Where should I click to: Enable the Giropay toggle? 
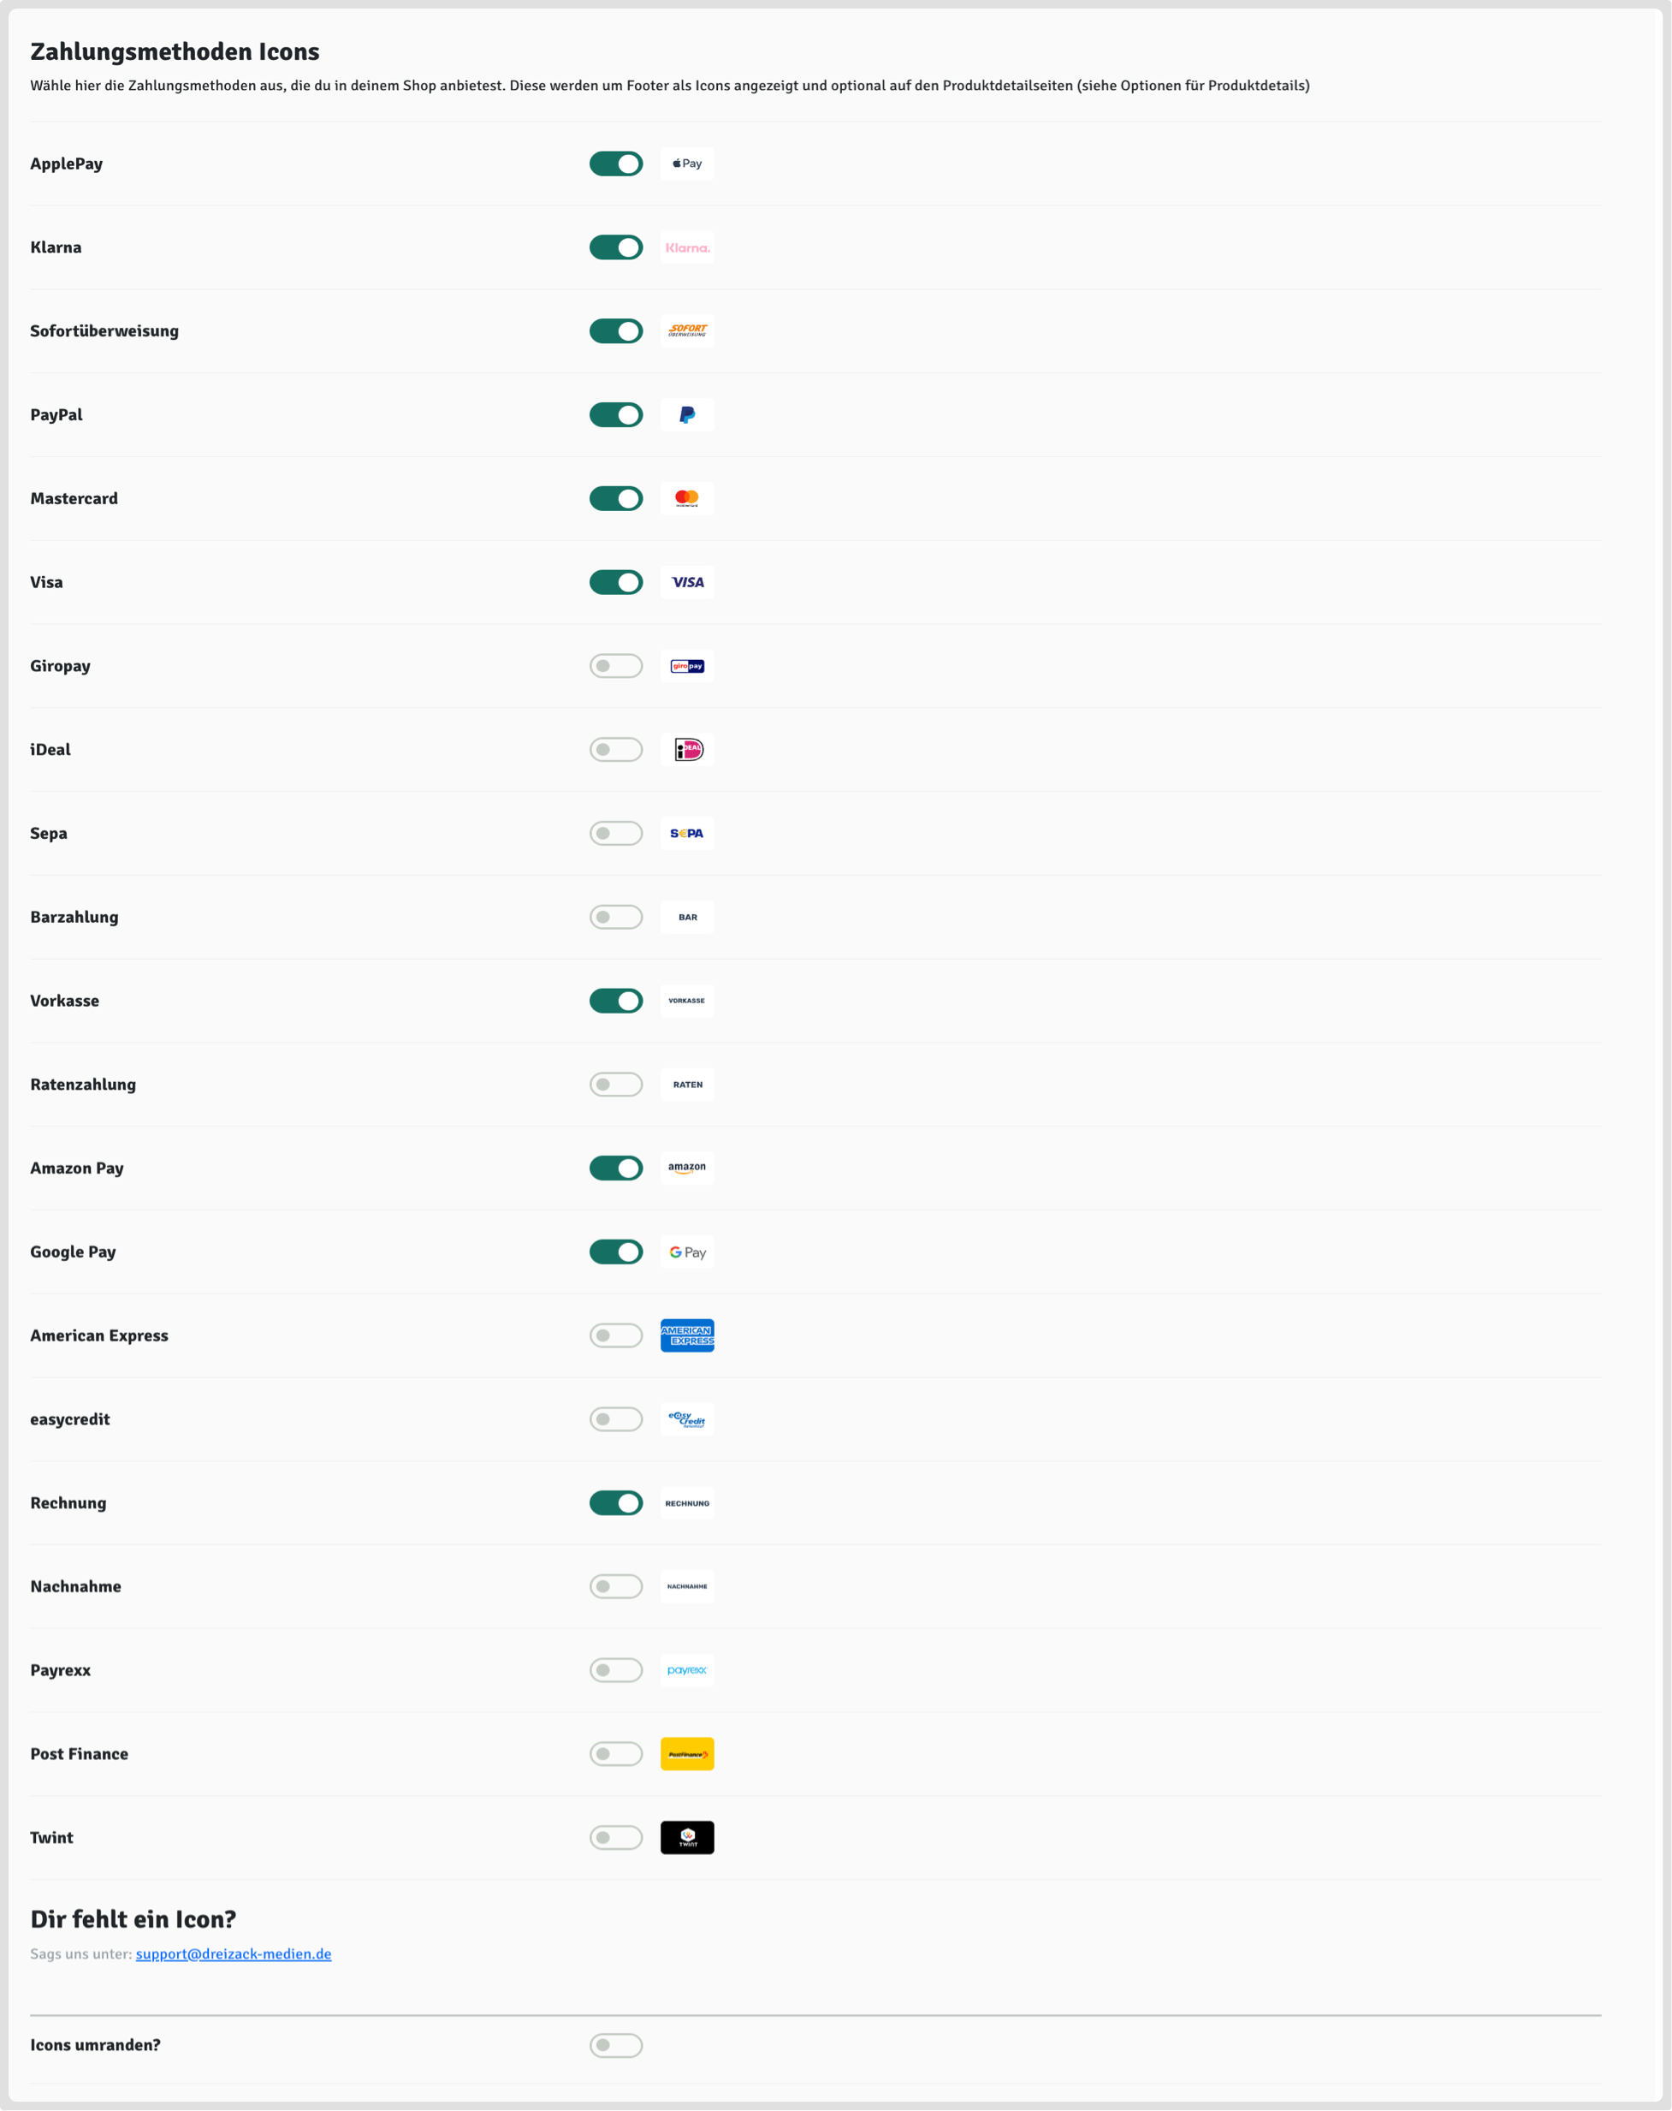[616, 666]
